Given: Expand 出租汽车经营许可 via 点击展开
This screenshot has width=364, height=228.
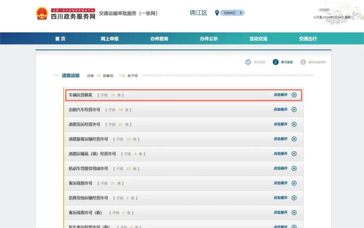Looking at the screenshot, I should pyautogui.click(x=280, y=109).
